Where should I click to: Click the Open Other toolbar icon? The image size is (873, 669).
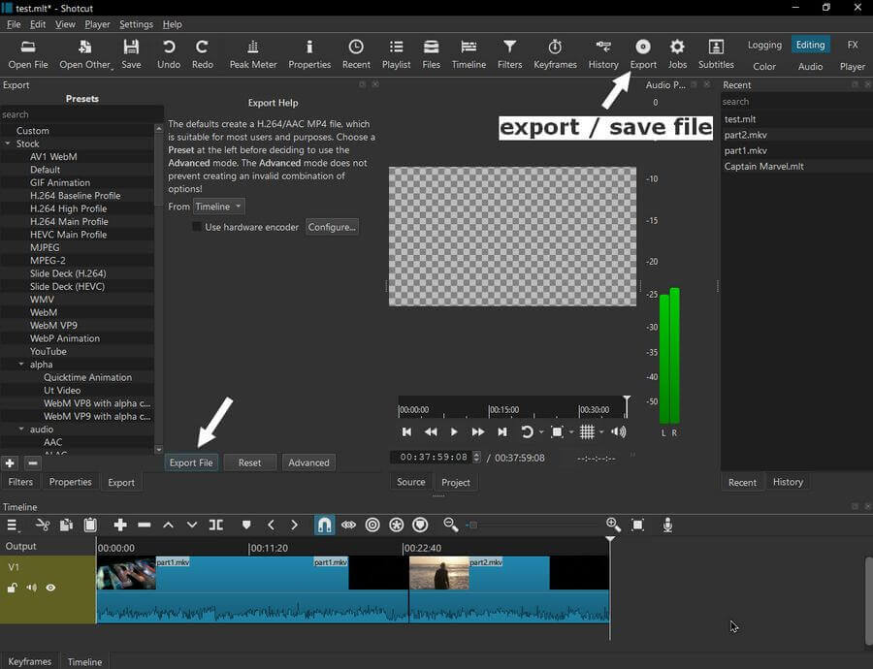[x=85, y=54]
